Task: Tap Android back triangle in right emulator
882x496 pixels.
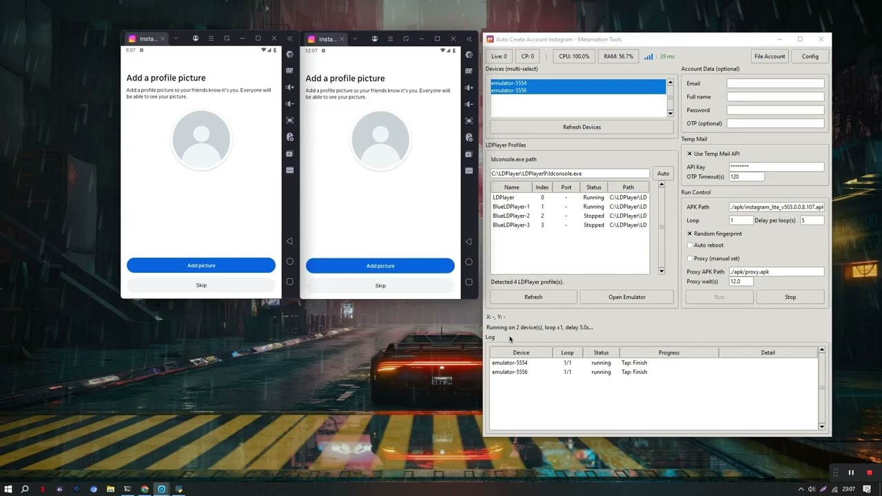Action: pyautogui.click(x=469, y=241)
